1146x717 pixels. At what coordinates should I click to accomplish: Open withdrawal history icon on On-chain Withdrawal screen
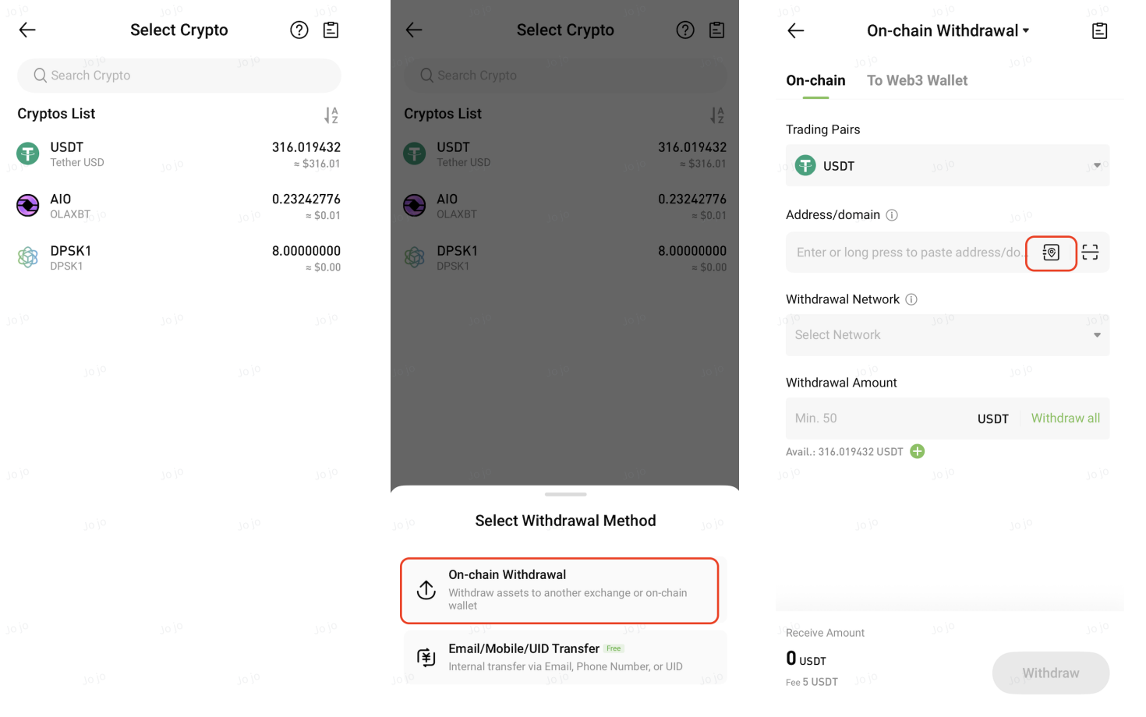pos(1099,31)
